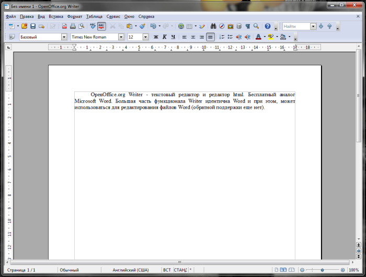Toggle bold Ж formatting
This screenshot has width=366, height=277.
156,37
